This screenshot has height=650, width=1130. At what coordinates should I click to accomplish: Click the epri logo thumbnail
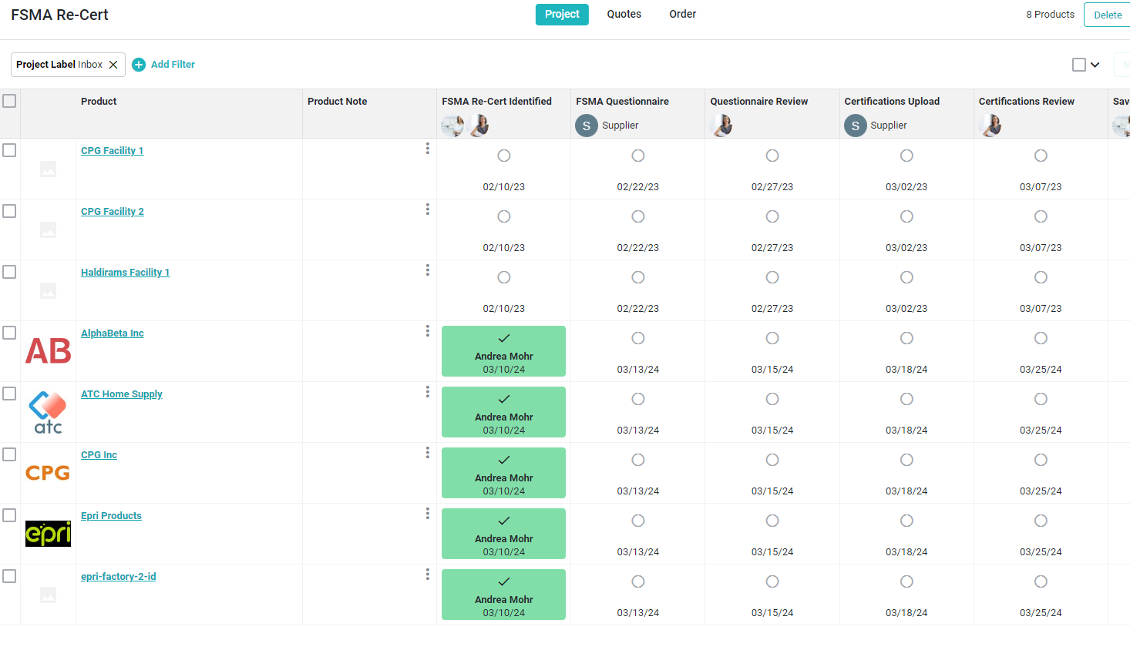[48, 533]
